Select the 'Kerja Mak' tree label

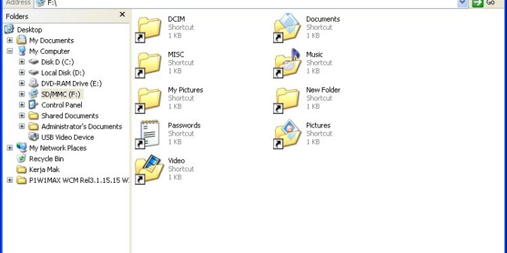click(45, 169)
